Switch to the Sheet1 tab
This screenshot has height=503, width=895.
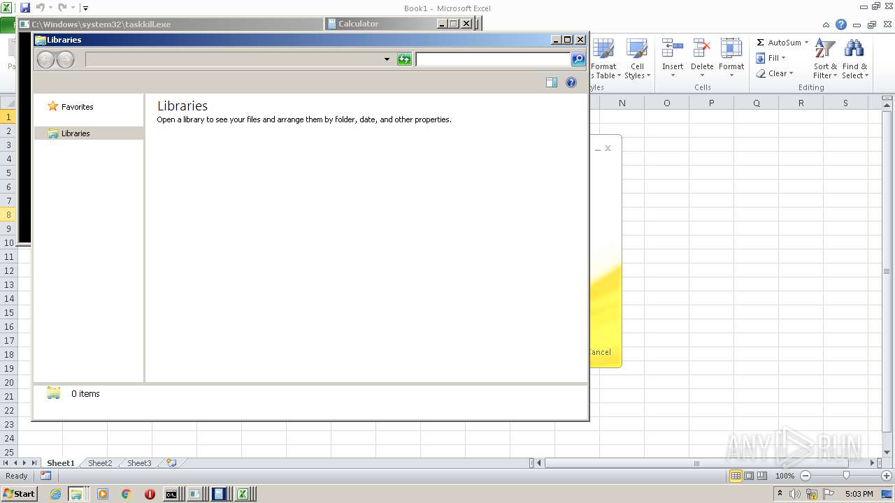pyautogui.click(x=60, y=463)
